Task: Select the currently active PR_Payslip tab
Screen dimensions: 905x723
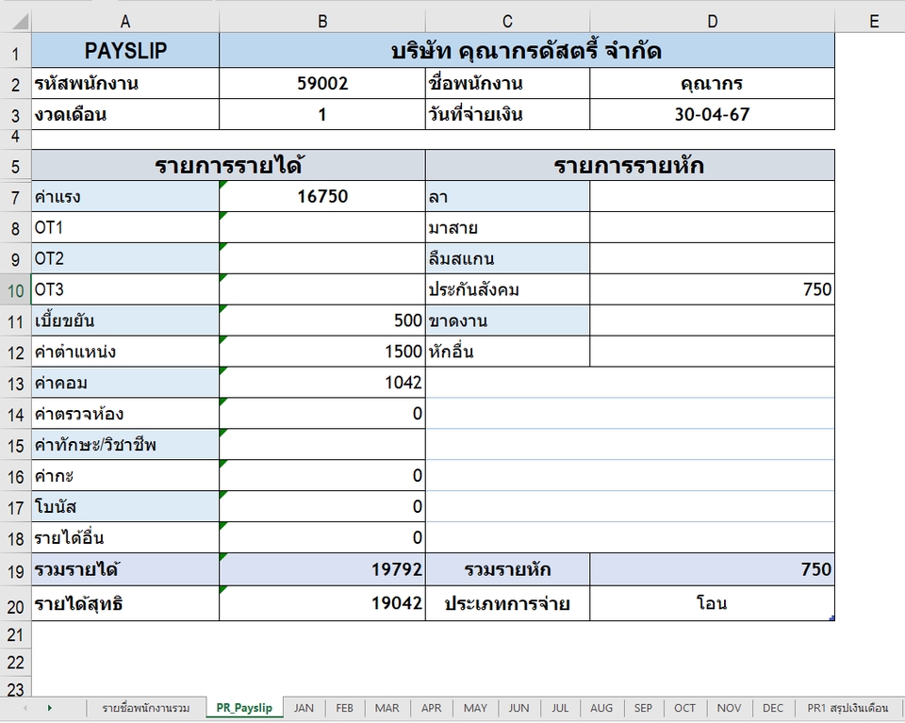Action: pos(244,707)
